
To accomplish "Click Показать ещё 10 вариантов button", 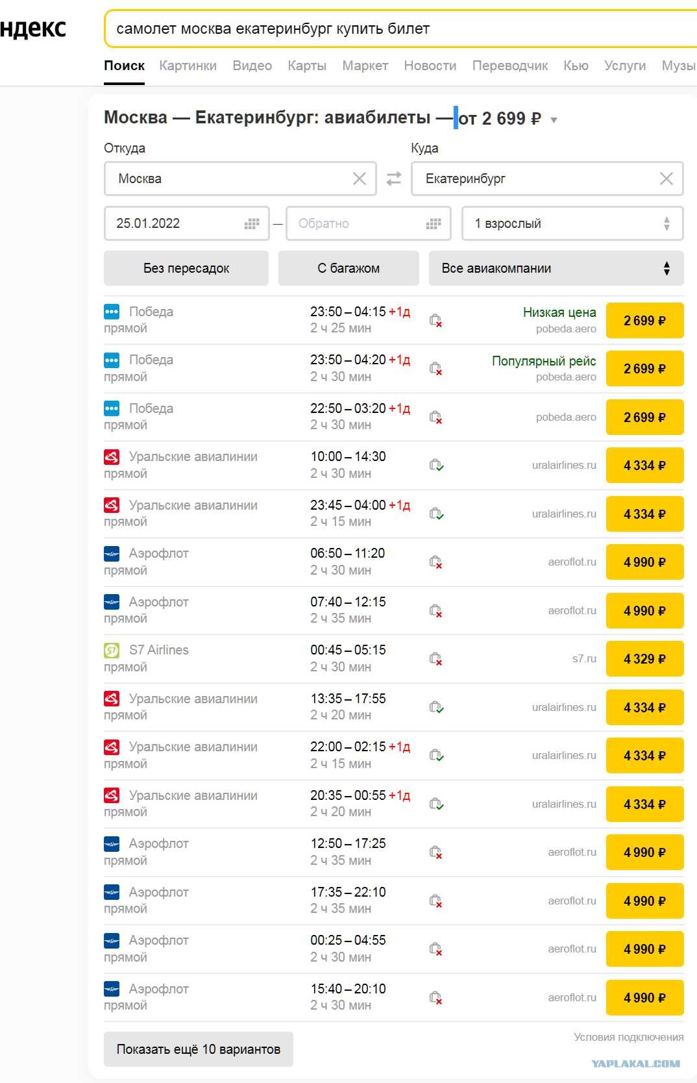I will tap(199, 1049).
